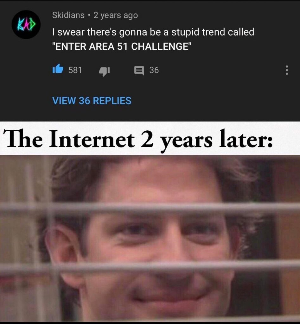The height and width of the screenshot is (324, 300).
Task: Click the 36 reply count number
Action: click(x=154, y=70)
